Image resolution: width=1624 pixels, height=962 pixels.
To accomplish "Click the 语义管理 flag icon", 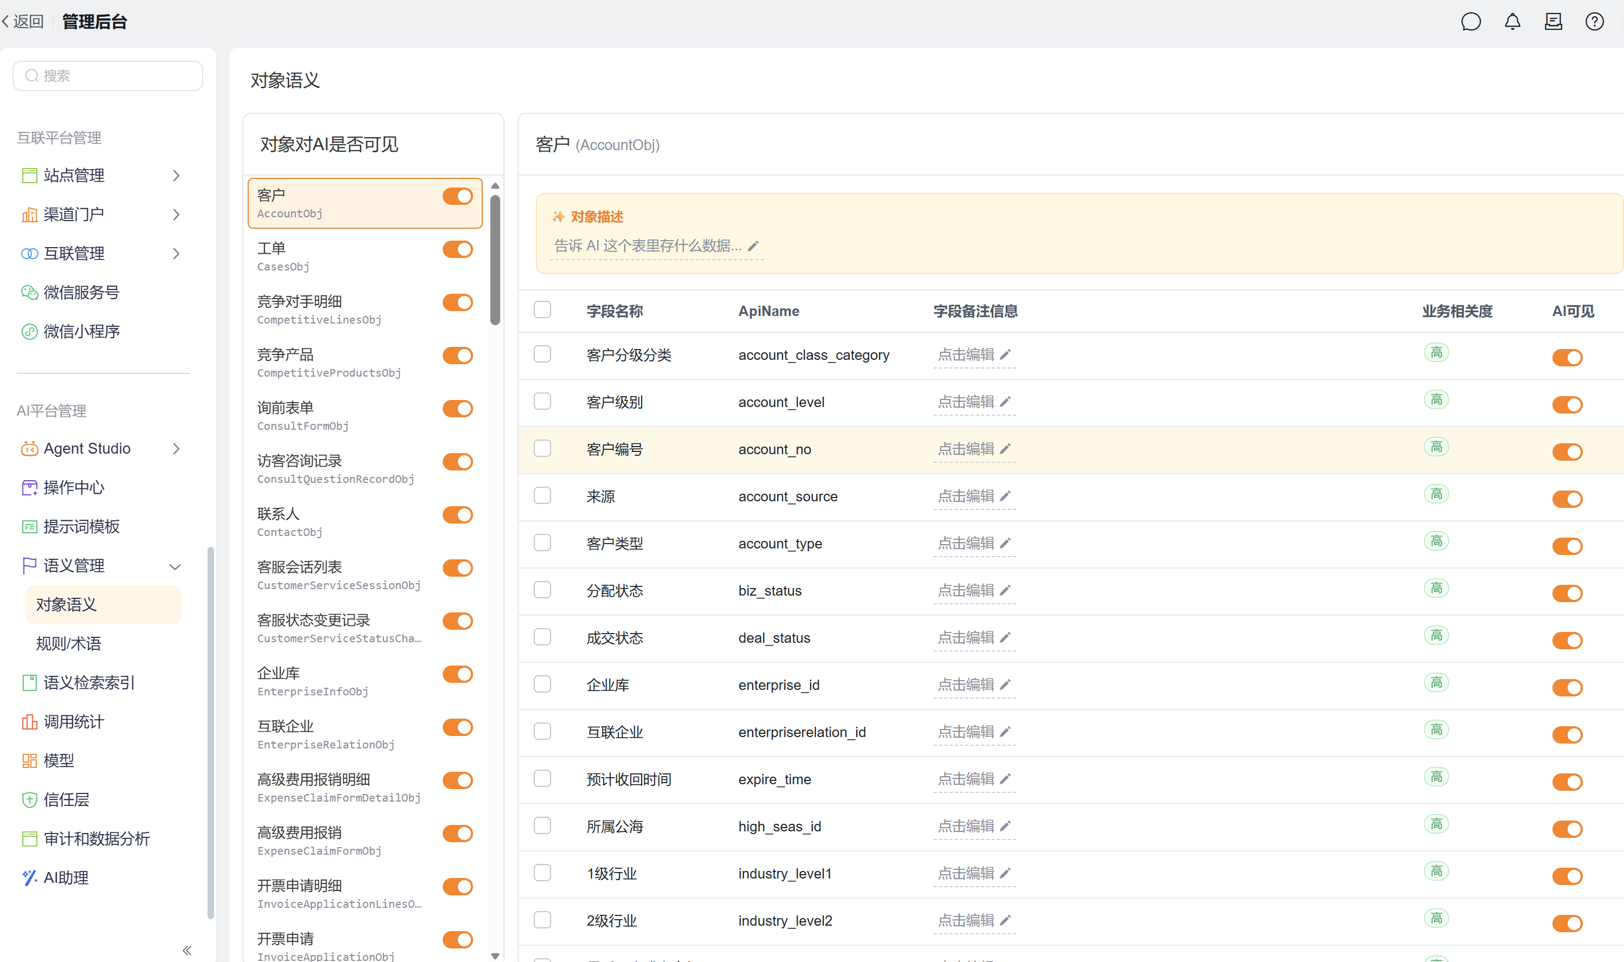I will pos(29,566).
